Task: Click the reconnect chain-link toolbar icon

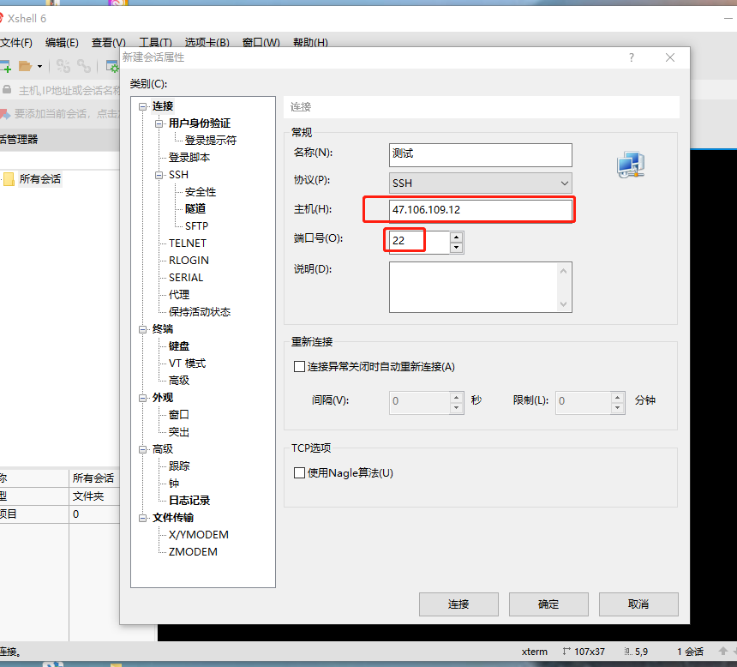Action: (x=84, y=66)
